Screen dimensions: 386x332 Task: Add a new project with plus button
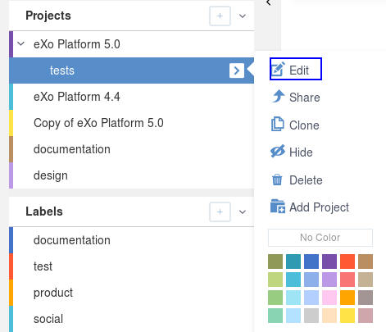pyautogui.click(x=220, y=16)
